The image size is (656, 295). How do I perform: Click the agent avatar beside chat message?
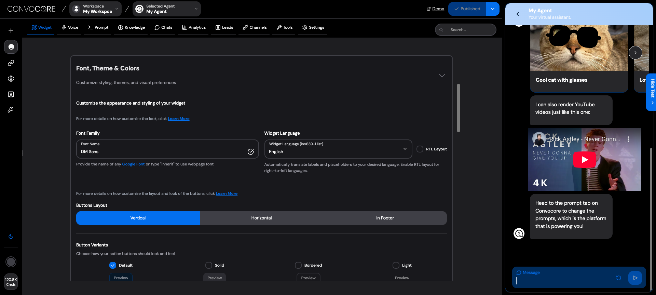pos(519,233)
